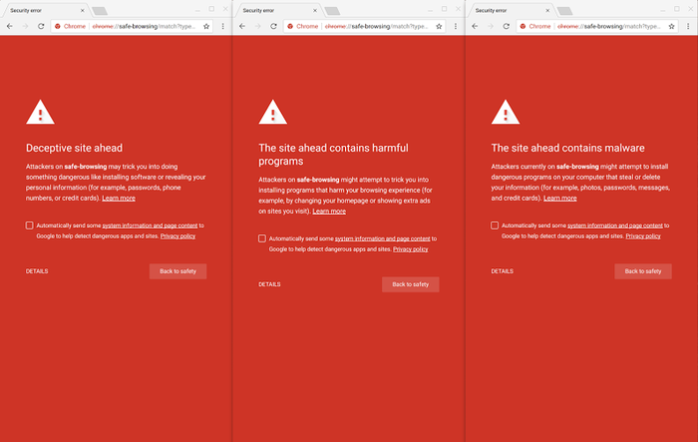
Task: Open system information link on malware page
Action: pos(615,225)
